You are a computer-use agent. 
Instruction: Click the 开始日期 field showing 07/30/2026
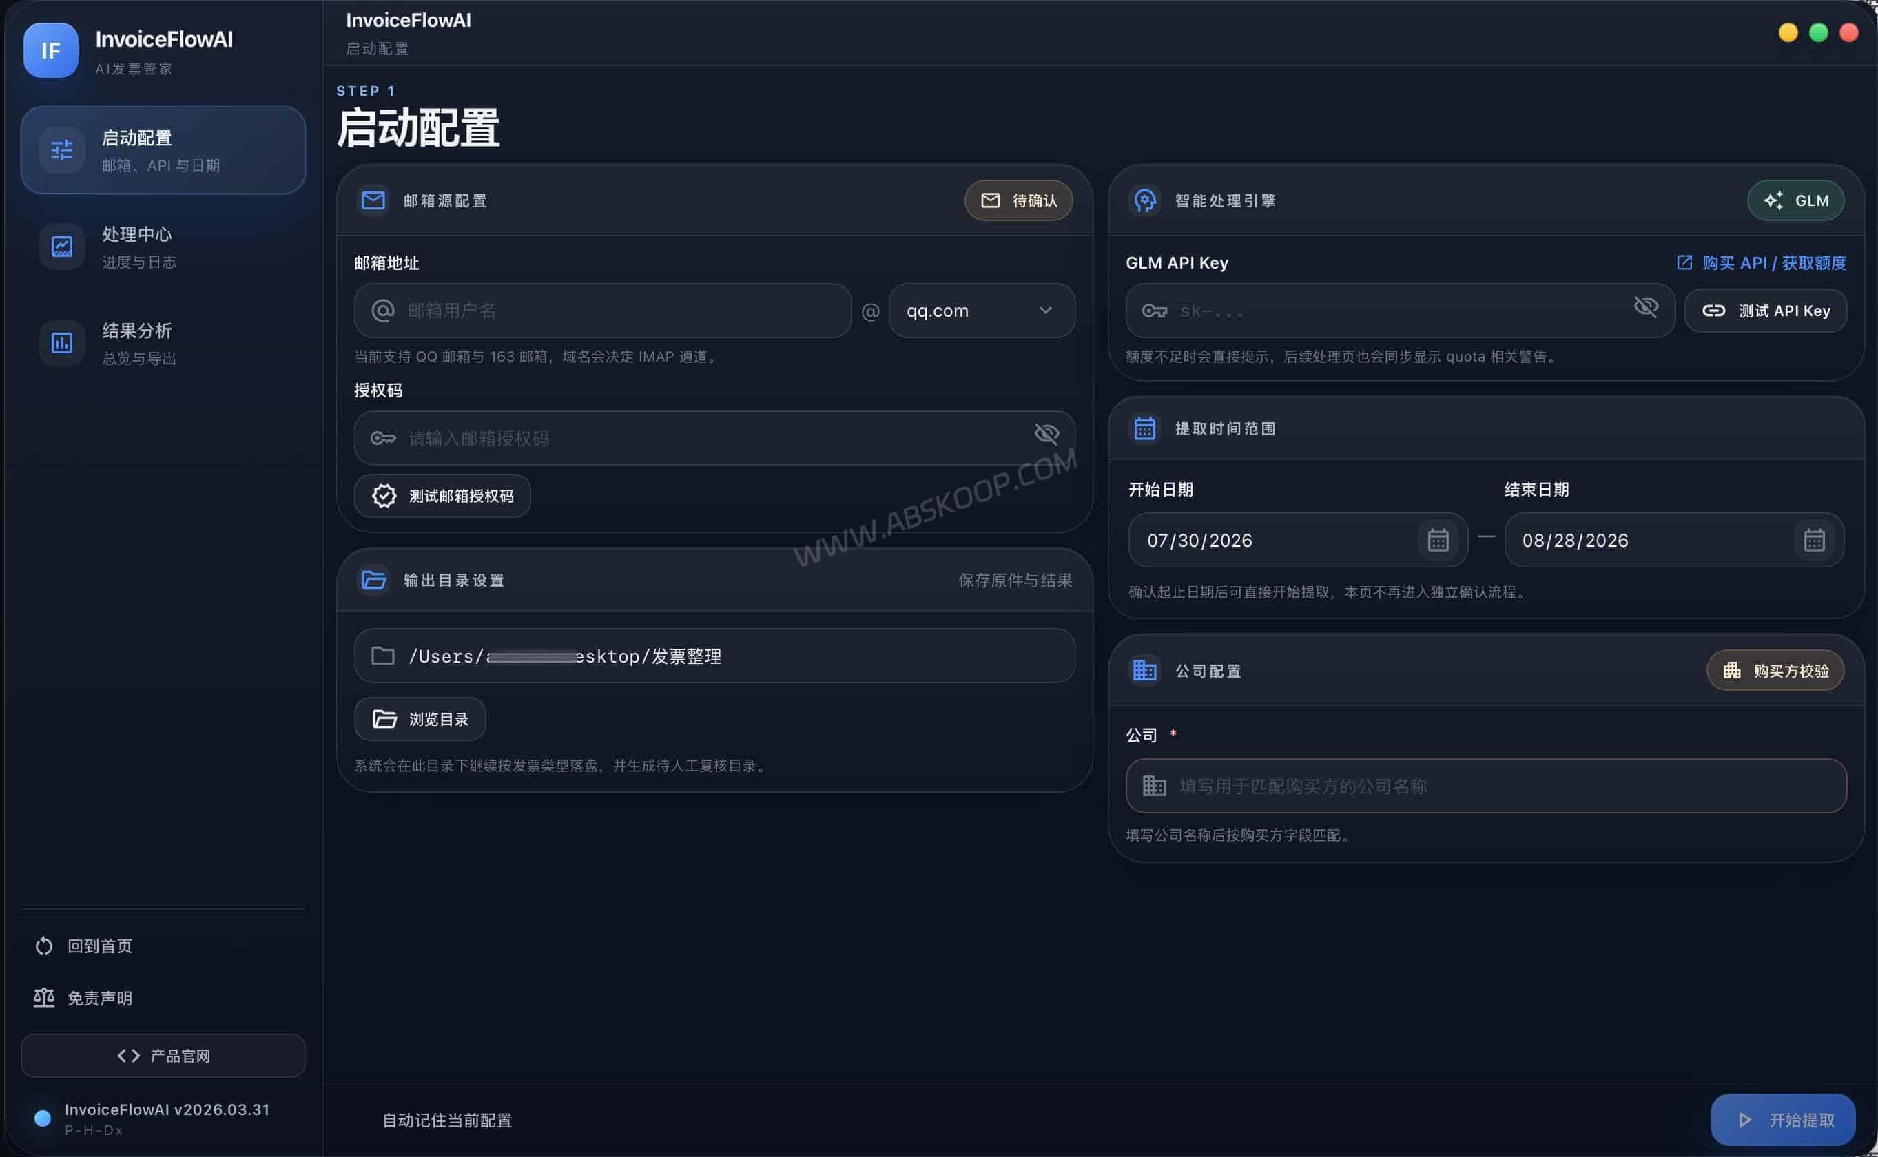[x=1298, y=540]
